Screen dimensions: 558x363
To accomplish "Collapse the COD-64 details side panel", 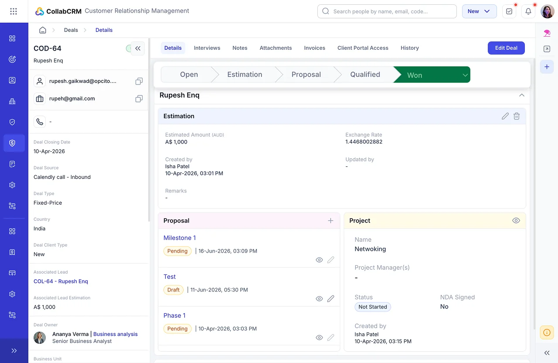I will pos(138,48).
